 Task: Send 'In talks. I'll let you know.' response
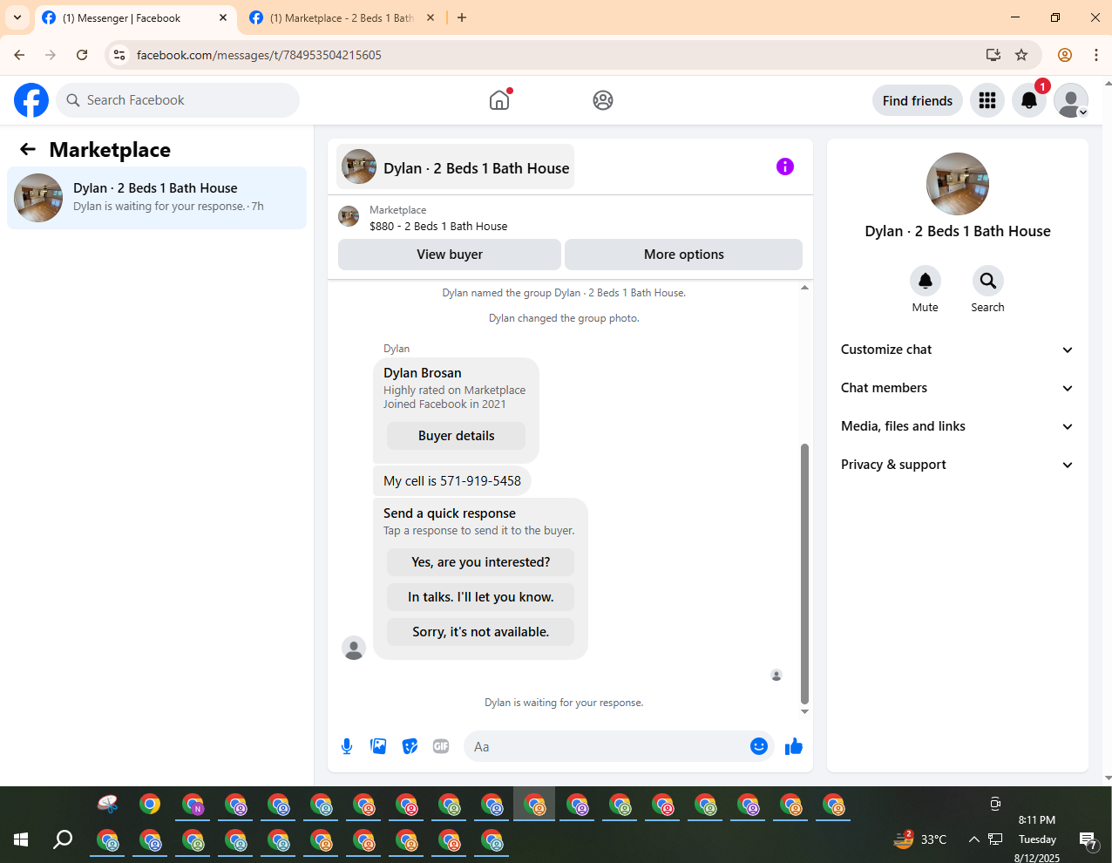pyautogui.click(x=481, y=597)
